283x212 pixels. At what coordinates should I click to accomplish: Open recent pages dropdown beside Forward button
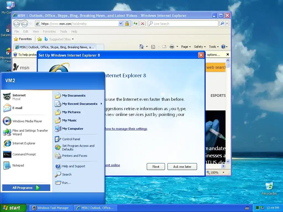[x=30, y=24]
